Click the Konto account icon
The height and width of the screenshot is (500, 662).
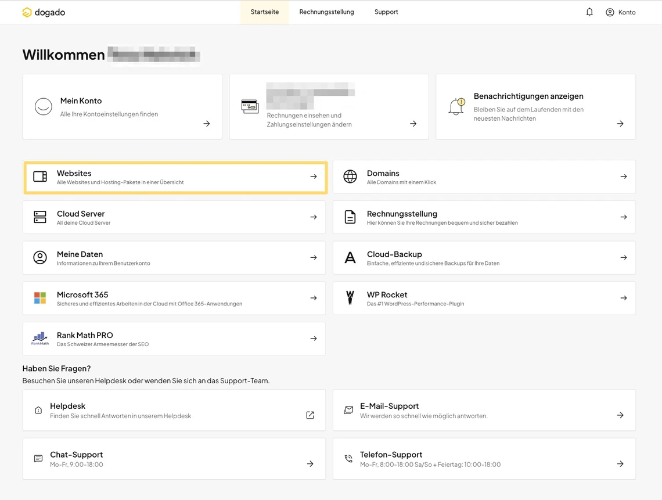(x=610, y=12)
